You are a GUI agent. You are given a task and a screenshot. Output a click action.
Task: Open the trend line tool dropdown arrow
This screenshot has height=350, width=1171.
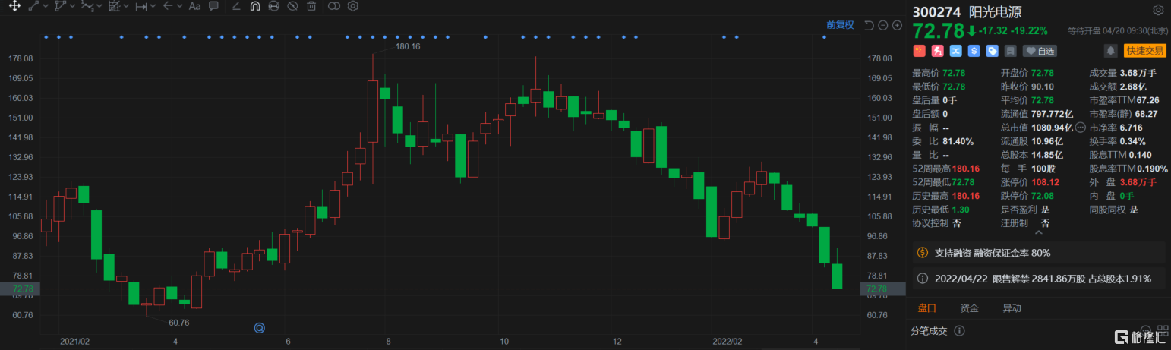pyautogui.click(x=45, y=6)
